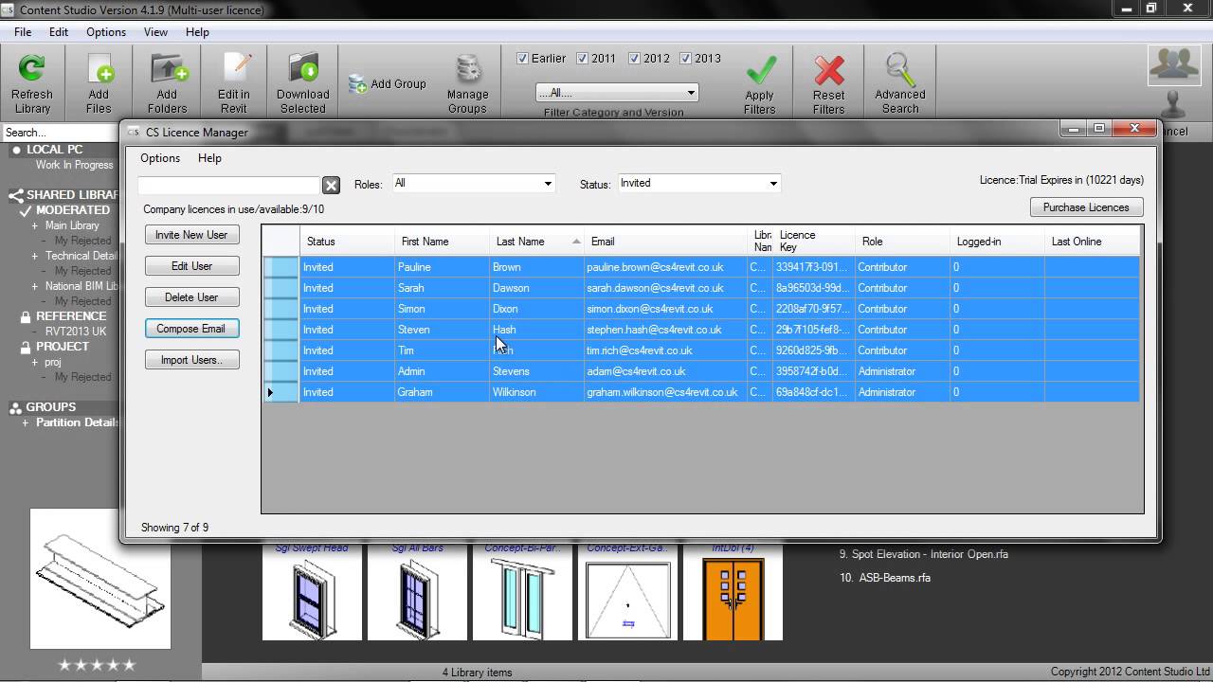
Task: Click Import Users button
Action: pos(191,360)
